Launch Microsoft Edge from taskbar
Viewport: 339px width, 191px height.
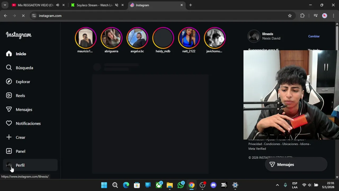point(126,185)
